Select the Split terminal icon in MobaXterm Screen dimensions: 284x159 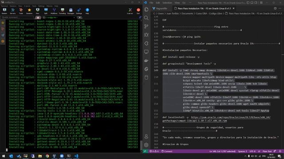coord(46,11)
